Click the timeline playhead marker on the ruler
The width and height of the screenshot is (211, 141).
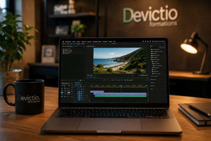pyautogui.click(x=121, y=86)
